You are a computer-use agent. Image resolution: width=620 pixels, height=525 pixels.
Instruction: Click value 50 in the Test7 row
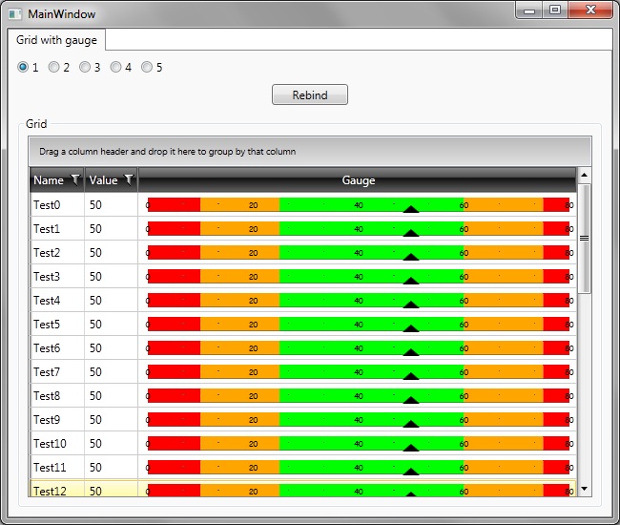tap(95, 372)
